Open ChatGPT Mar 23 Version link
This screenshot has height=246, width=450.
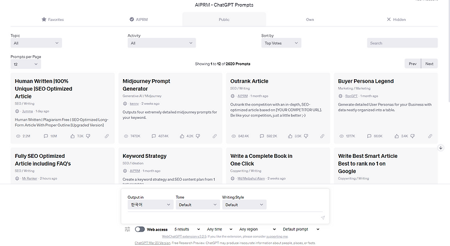tap(152, 243)
